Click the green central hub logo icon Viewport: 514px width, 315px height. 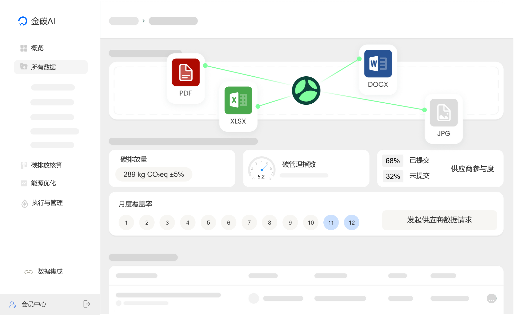click(x=306, y=91)
